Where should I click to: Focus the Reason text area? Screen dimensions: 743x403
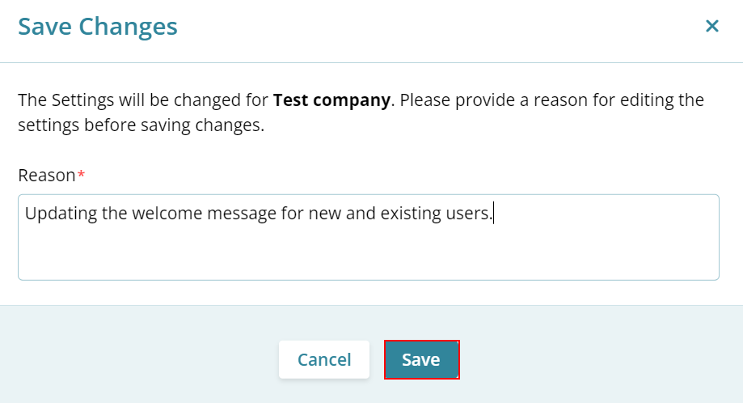[x=369, y=237]
